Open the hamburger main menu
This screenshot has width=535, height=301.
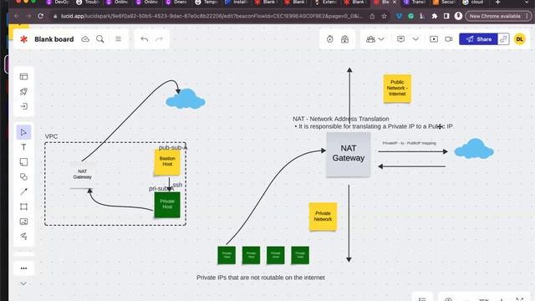(x=118, y=39)
